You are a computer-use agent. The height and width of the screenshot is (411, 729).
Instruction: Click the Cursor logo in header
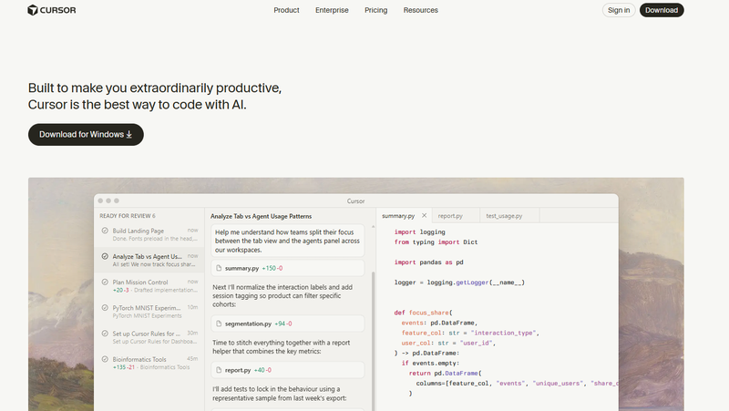[x=52, y=10]
